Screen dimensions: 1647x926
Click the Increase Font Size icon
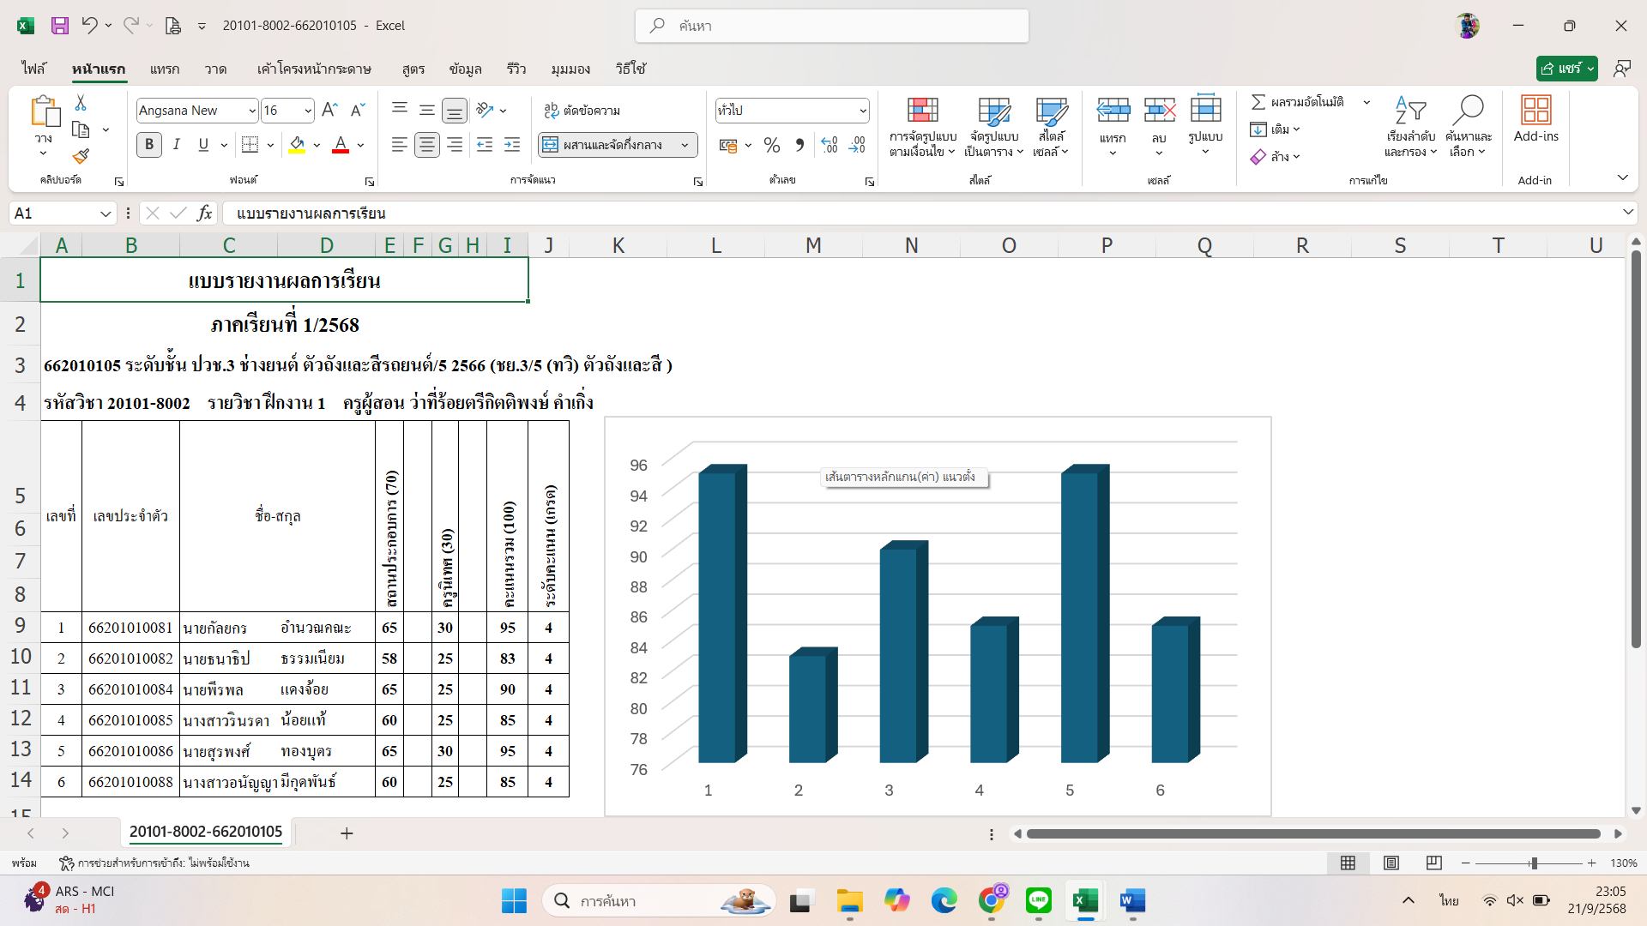coord(329,110)
